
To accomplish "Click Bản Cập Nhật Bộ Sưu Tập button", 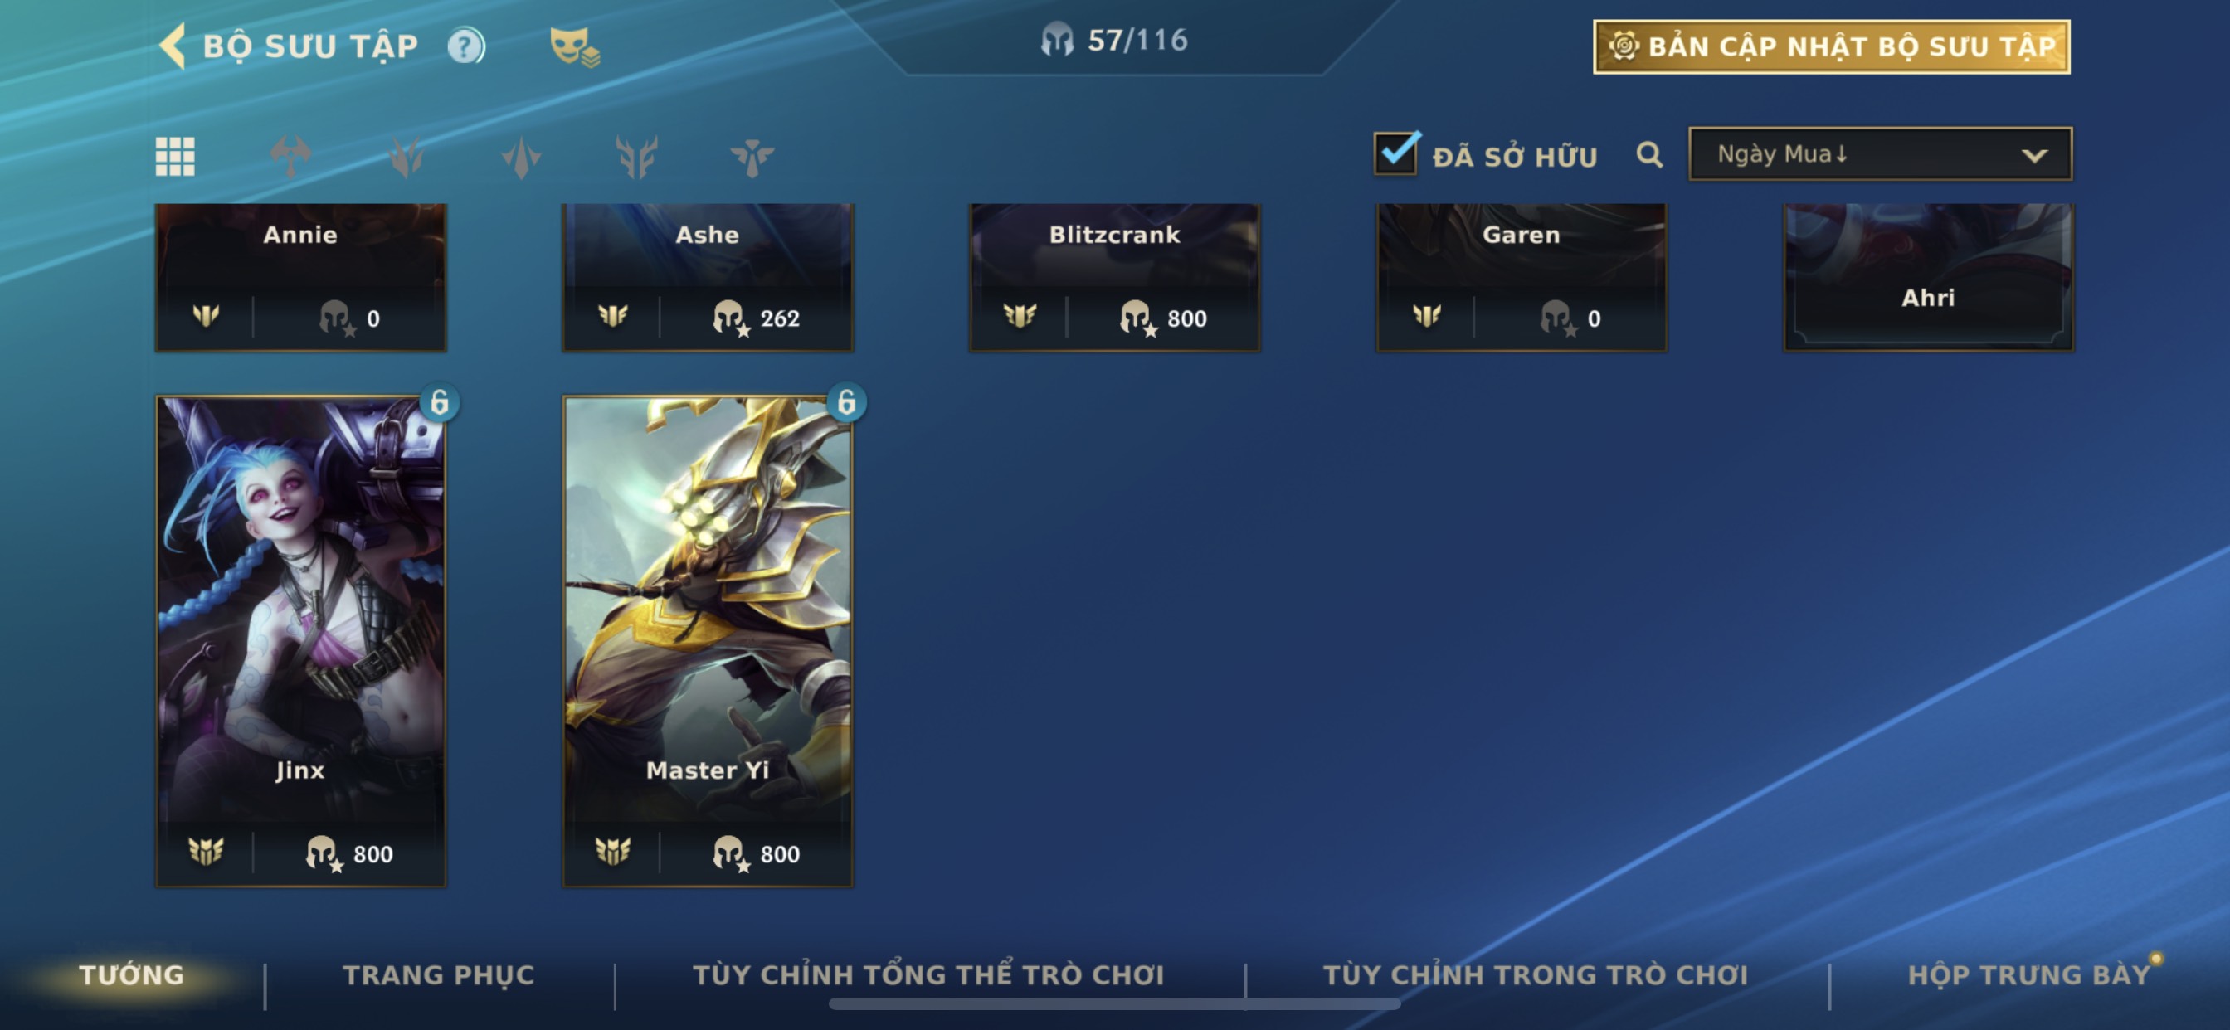I will [1831, 46].
